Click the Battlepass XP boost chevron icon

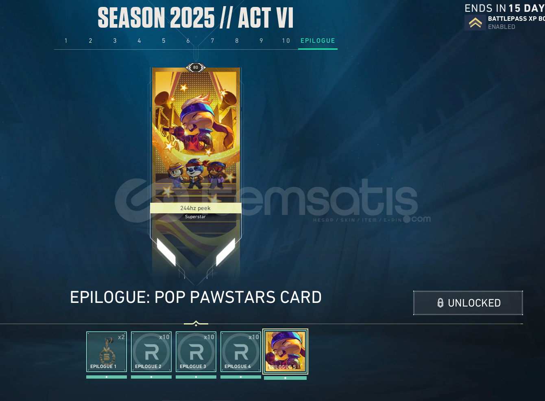(x=475, y=23)
